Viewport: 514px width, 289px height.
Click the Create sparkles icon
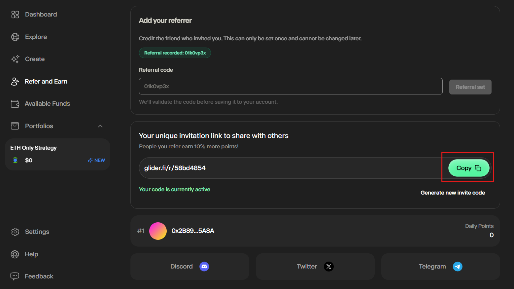pos(15,59)
